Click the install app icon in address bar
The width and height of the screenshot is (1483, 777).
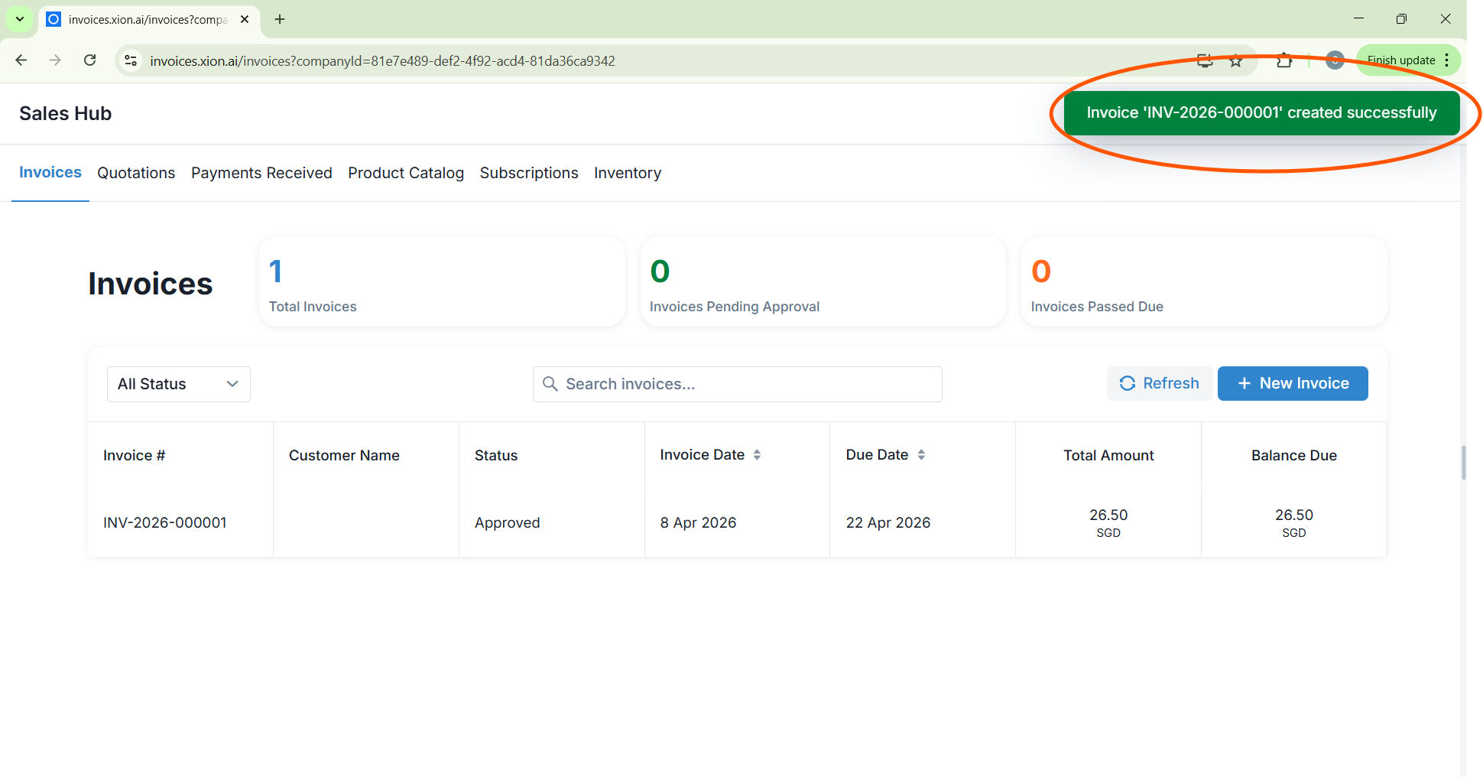tap(1205, 60)
